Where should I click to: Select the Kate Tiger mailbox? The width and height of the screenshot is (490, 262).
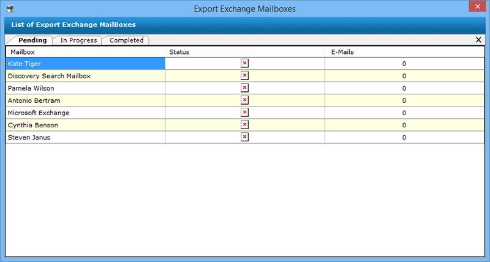85,64
